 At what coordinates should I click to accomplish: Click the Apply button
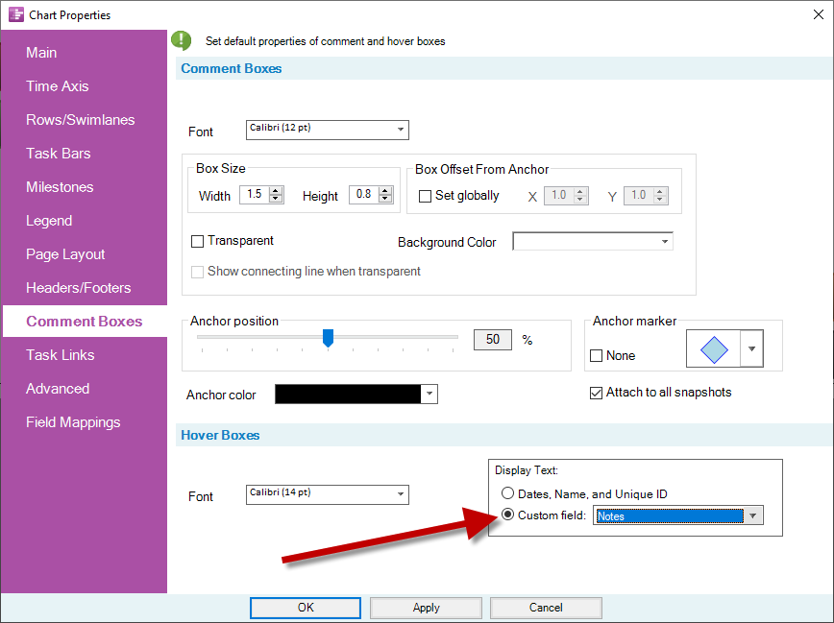click(x=426, y=608)
